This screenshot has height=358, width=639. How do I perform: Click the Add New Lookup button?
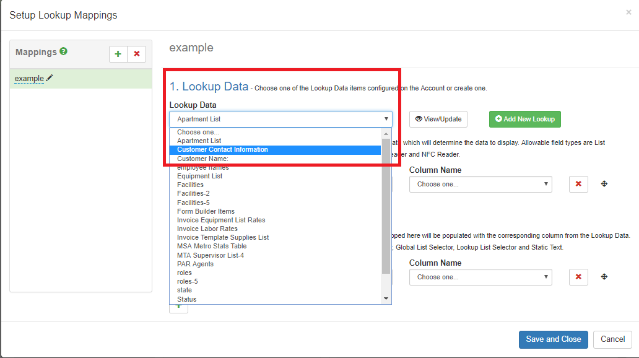524,119
